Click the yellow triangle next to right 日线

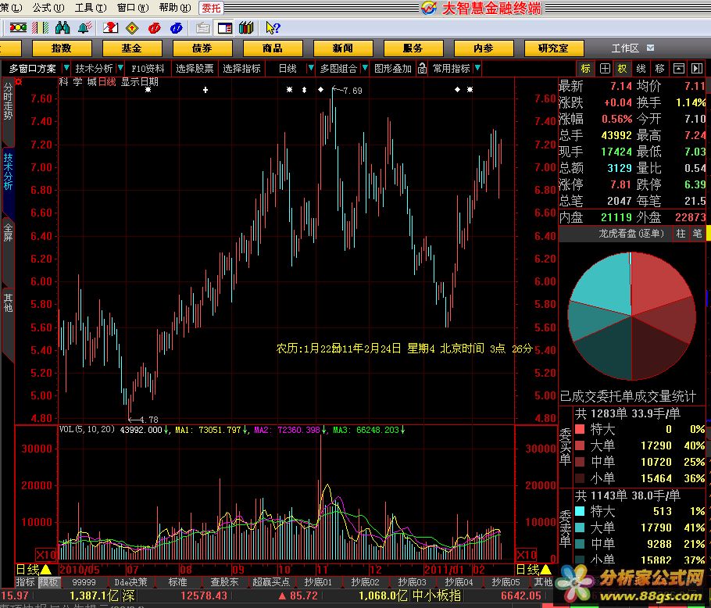[546, 569]
